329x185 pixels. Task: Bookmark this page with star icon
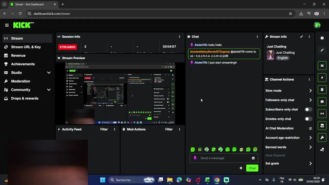290,14
